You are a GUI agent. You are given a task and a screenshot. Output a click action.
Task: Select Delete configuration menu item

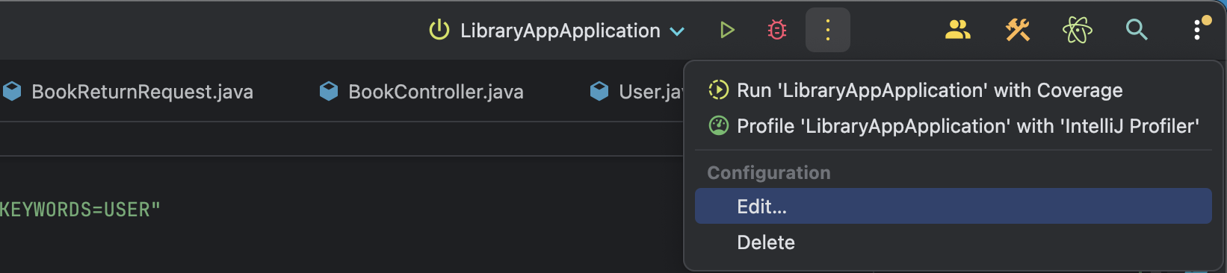pos(954,242)
